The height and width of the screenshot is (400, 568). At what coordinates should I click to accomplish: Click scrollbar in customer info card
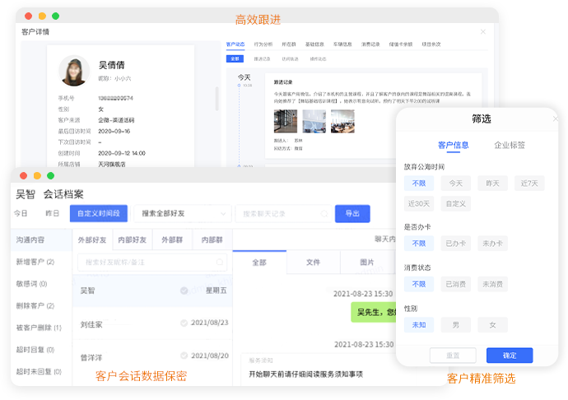point(217,98)
